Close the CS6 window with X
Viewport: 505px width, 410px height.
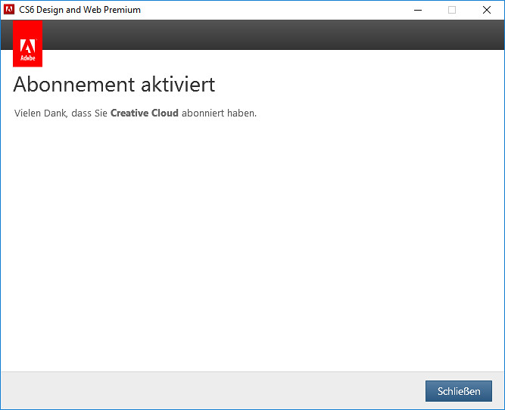(x=487, y=10)
